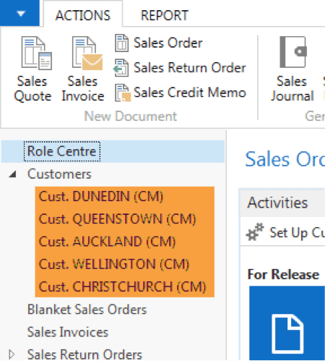Switch to the REPORT ribbon tab

[165, 15]
